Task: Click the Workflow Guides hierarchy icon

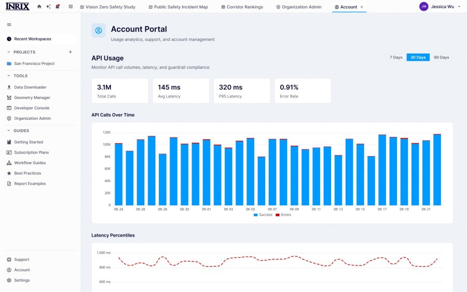Action: coord(9,163)
